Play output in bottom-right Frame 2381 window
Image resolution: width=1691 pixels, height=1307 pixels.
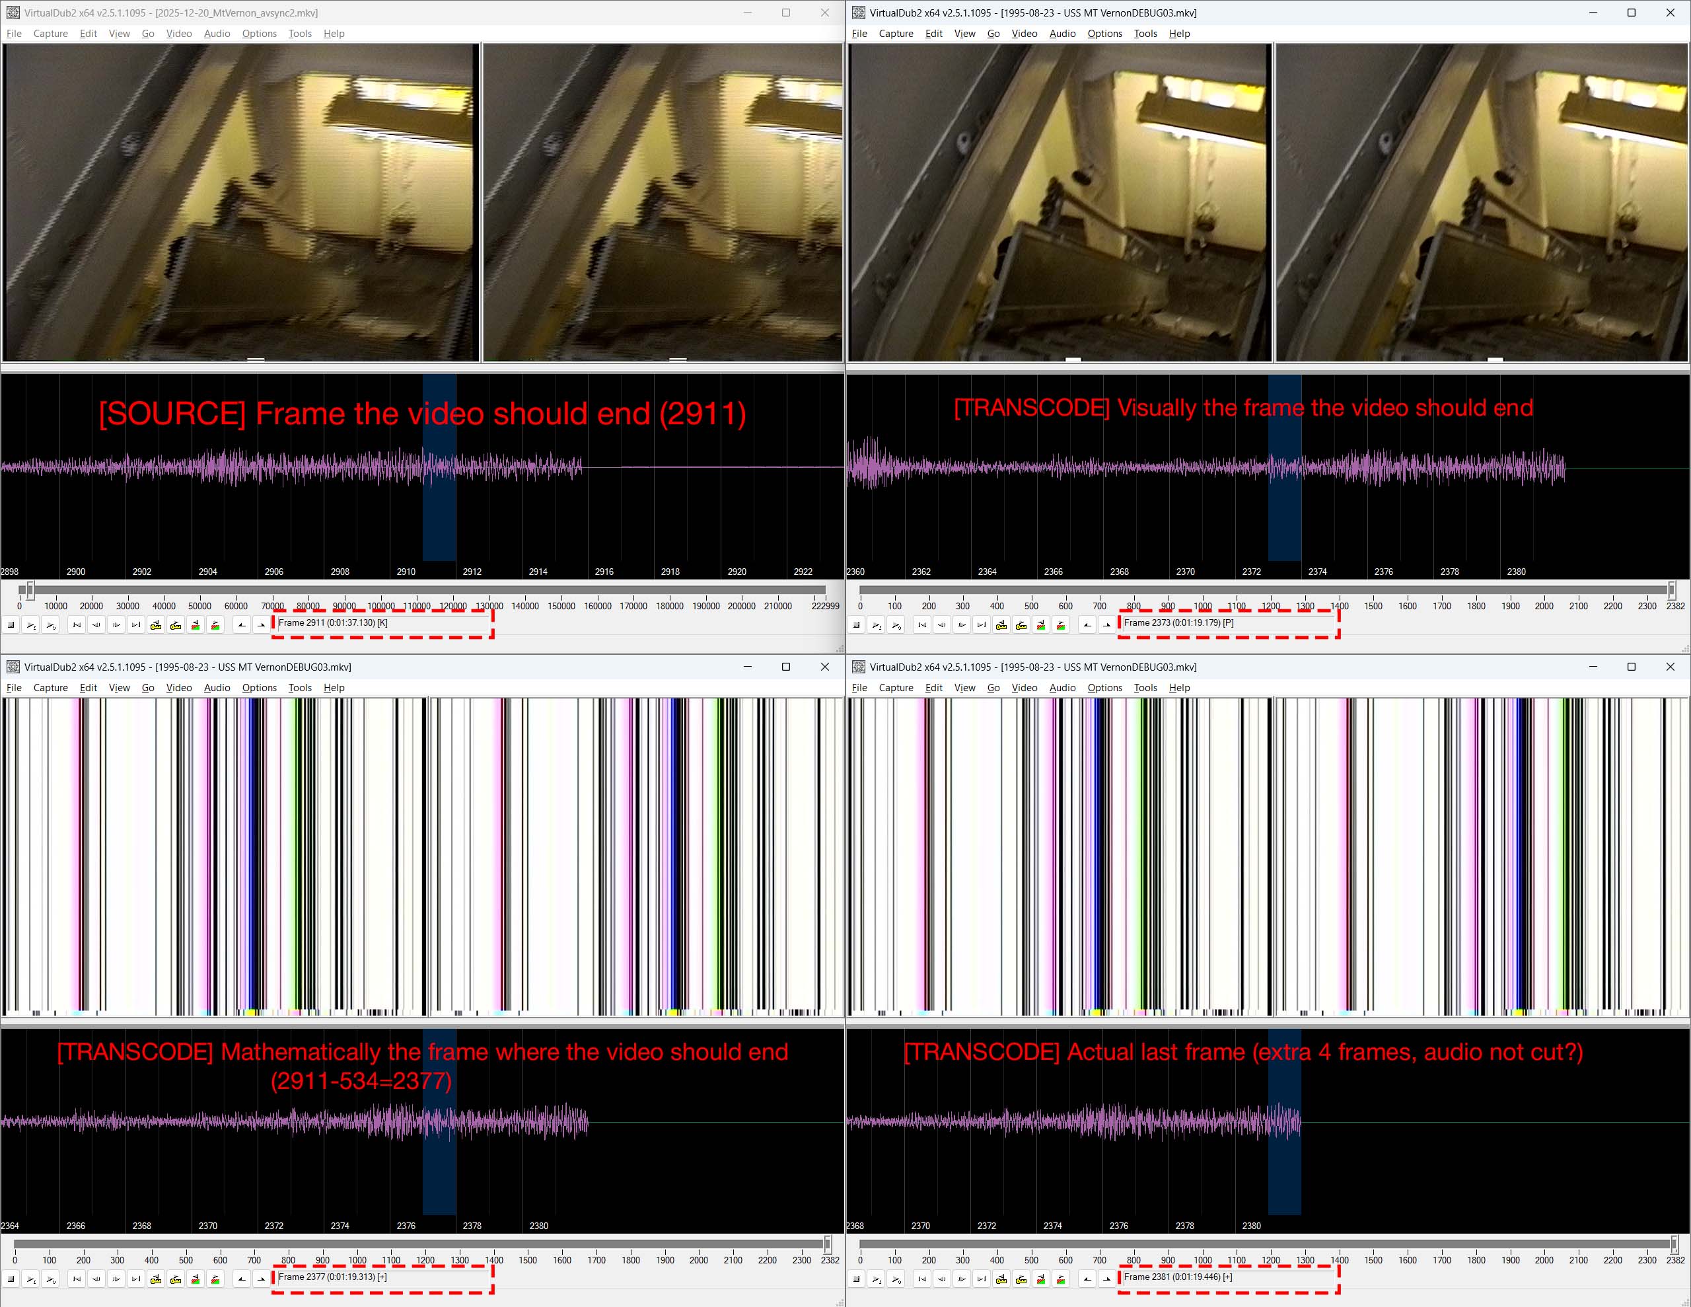pyautogui.click(x=896, y=1279)
